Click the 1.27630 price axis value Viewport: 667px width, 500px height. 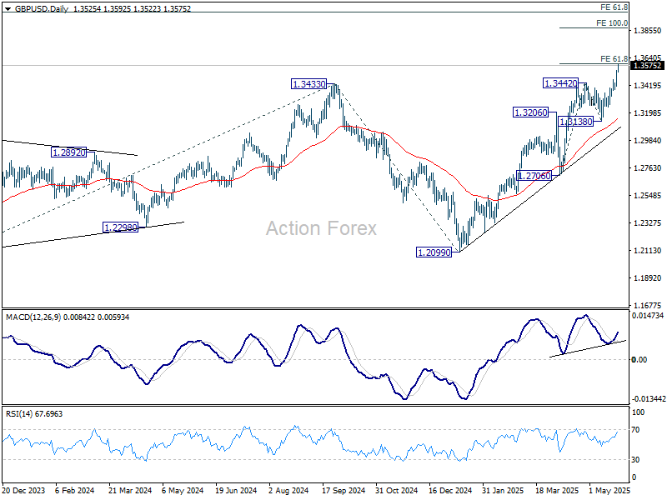point(648,168)
